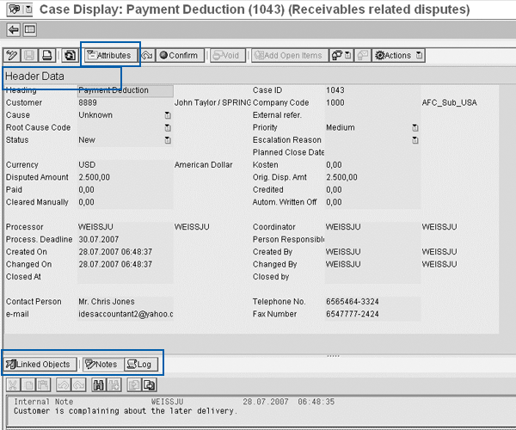Open the Cause dropdown list
This screenshot has height=430, width=516.
click(168, 115)
